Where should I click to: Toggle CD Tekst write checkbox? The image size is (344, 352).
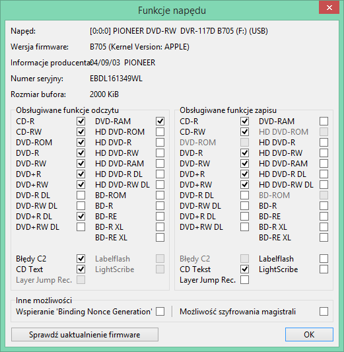(x=244, y=269)
